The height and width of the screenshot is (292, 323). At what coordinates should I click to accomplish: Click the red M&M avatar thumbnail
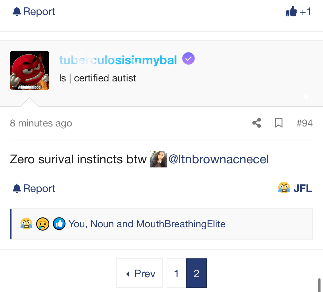coord(30,70)
